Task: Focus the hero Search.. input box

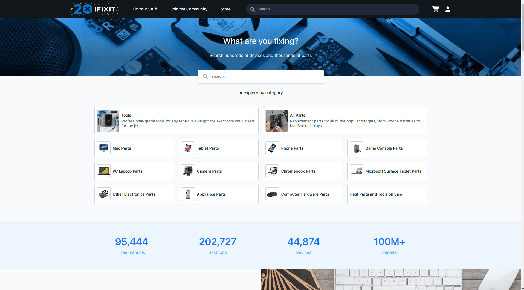Action: [261, 76]
